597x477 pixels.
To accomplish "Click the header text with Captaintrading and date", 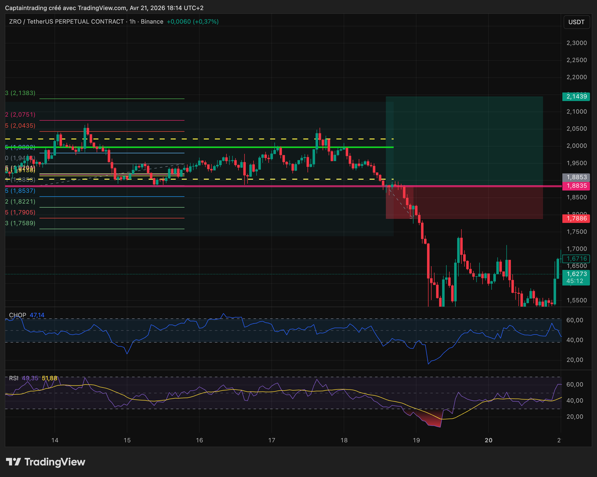I will (x=104, y=8).
